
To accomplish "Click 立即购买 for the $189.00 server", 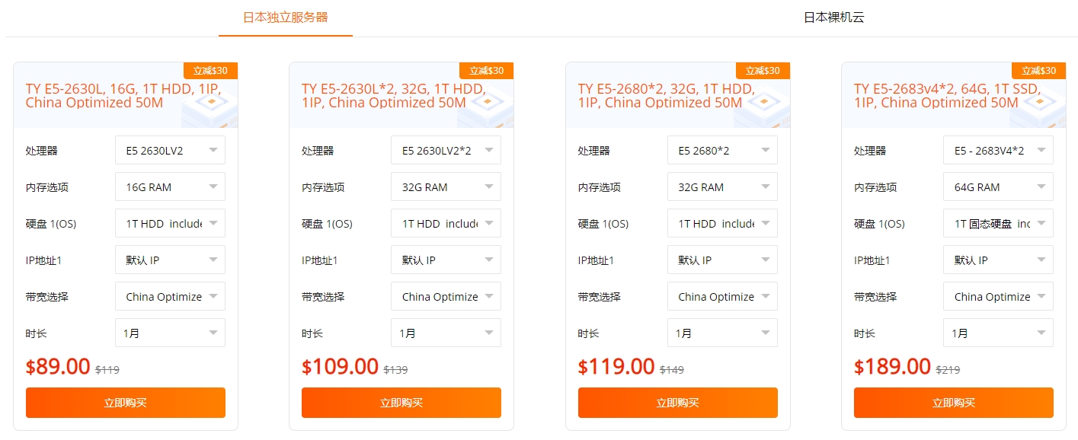I will click(954, 403).
